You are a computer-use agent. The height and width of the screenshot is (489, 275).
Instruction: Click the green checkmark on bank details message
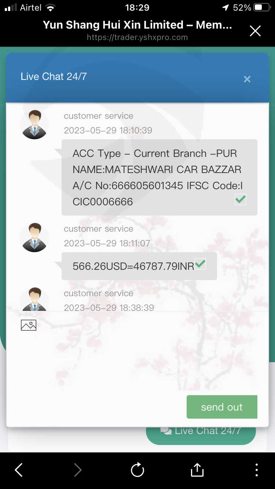(x=241, y=199)
